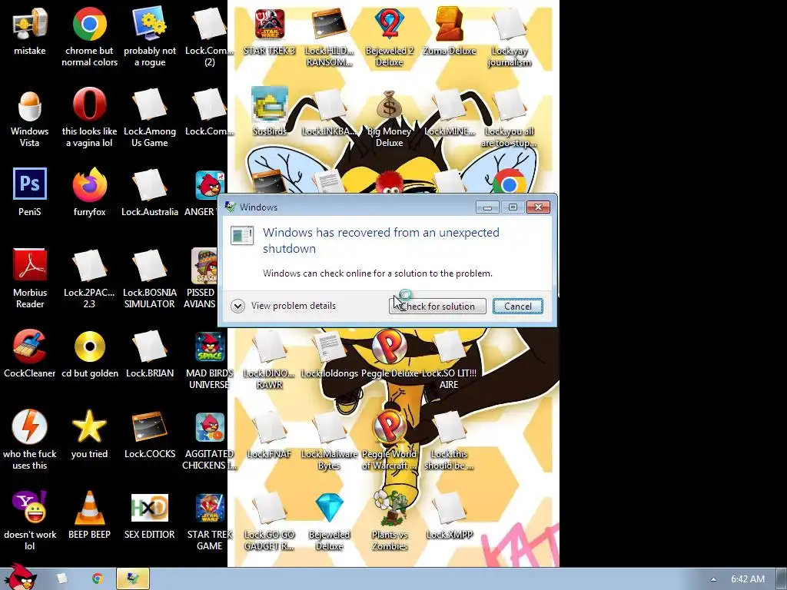Select the Lock.2PAC 2.3 file
This screenshot has width=787, height=590.
(x=89, y=266)
